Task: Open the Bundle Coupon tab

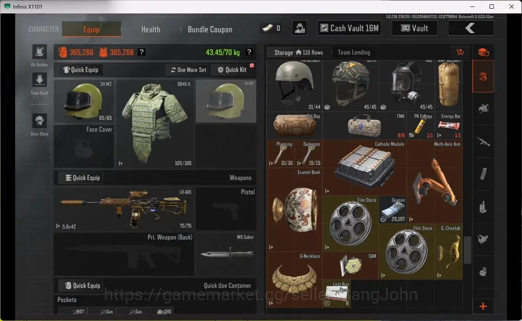Action: [210, 29]
